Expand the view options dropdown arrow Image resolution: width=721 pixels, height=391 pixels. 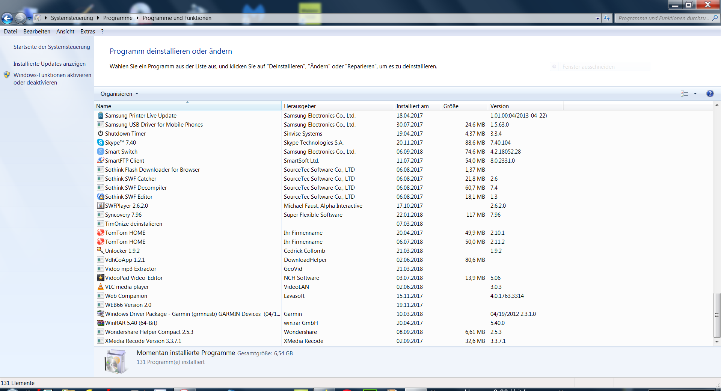pyautogui.click(x=695, y=94)
